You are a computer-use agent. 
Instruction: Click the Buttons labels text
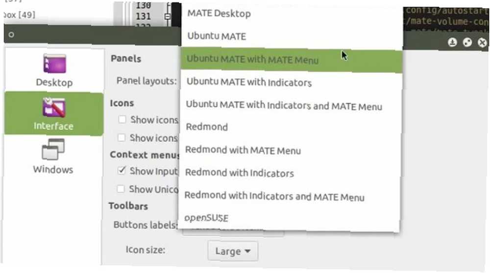[x=146, y=225]
